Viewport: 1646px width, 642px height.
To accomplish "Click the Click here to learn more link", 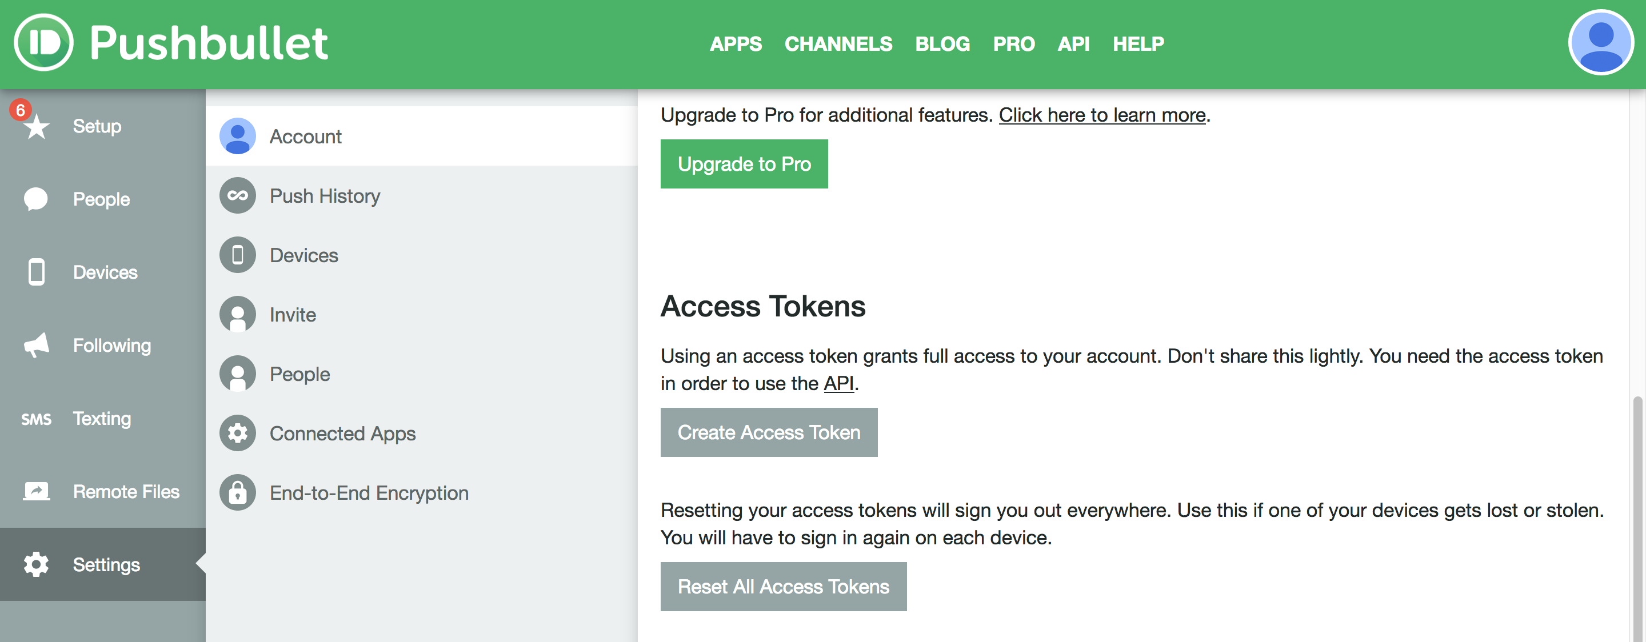I will (x=1102, y=113).
